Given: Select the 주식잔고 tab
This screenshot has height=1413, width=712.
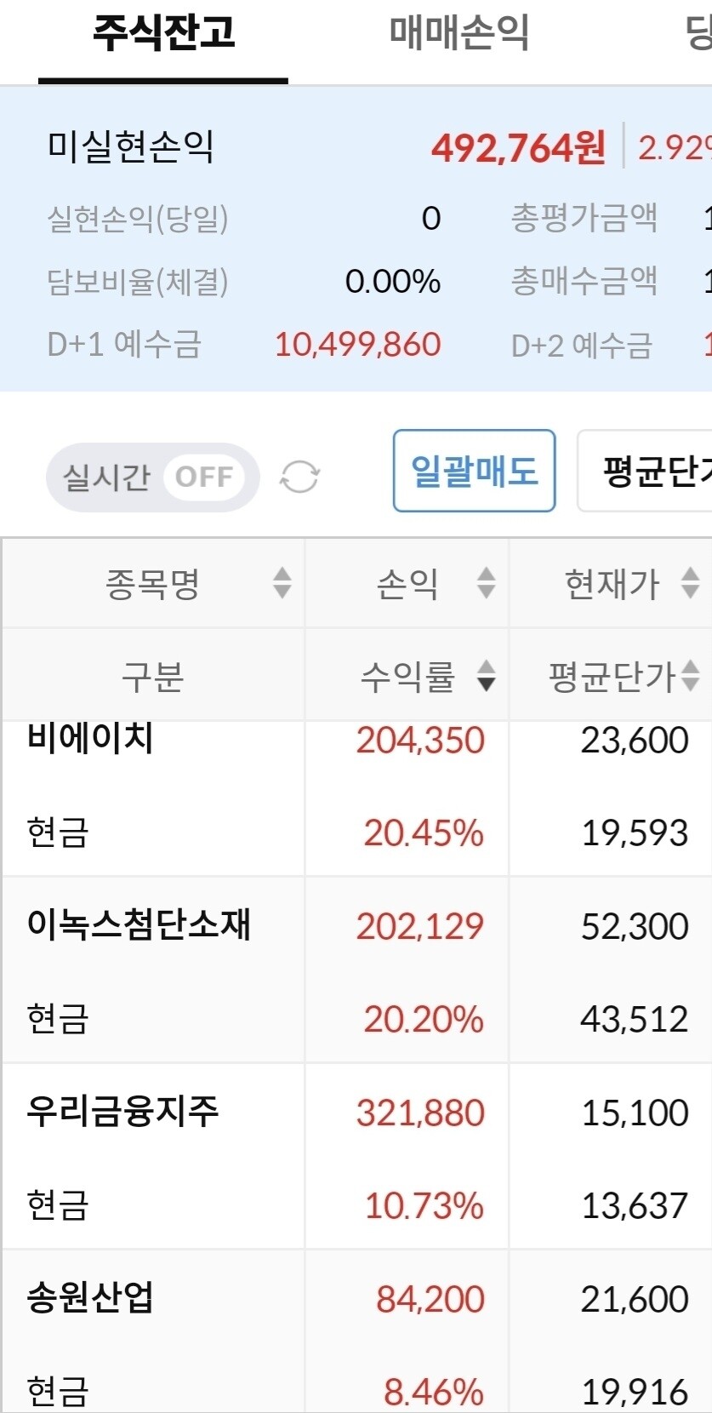Looking at the screenshot, I should tap(163, 33).
